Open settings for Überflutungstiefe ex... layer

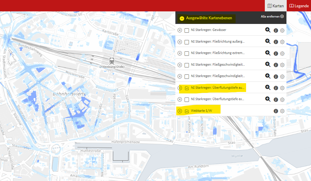[282, 100]
